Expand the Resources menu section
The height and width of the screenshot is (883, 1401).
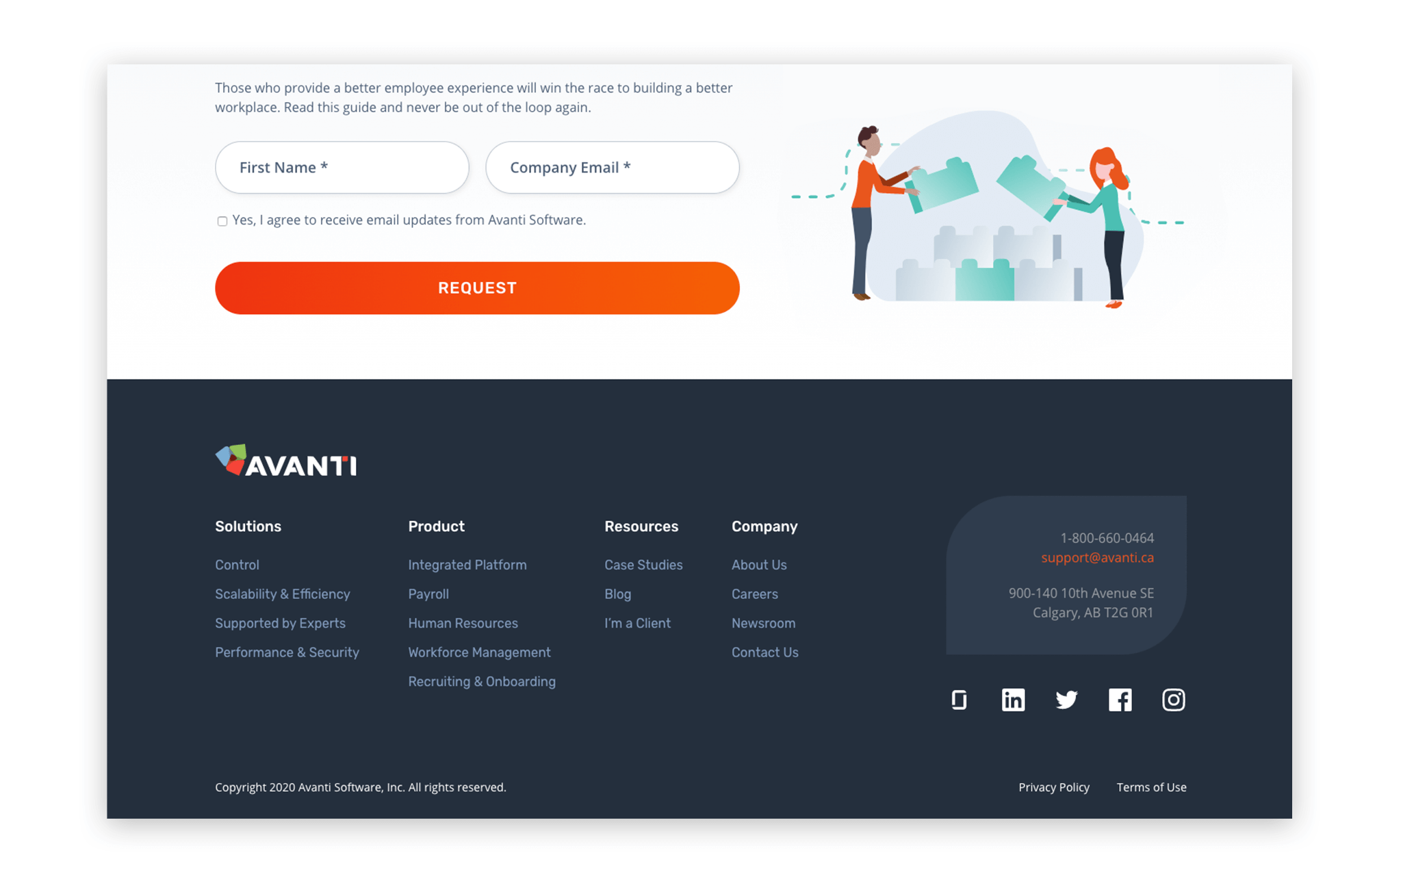click(641, 526)
